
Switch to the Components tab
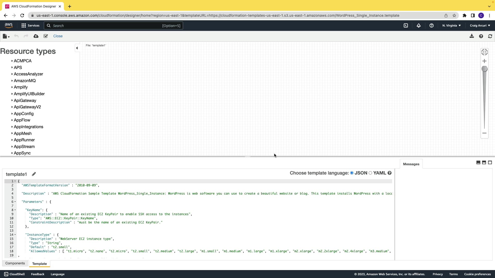(15, 263)
